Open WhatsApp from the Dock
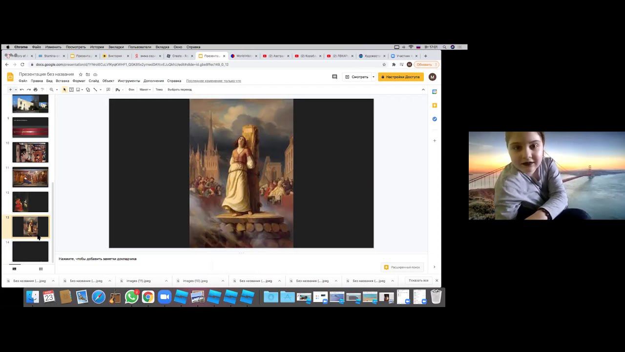Image resolution: width=625 pixels, height=352 pixels. 131,297
